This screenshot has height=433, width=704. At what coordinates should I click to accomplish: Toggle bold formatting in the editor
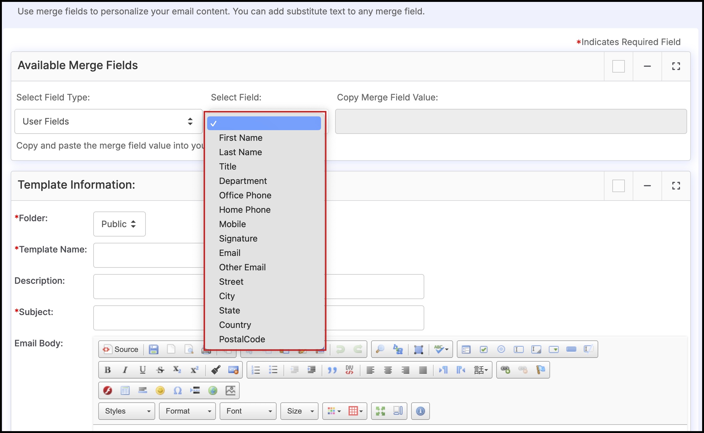click(108, 370)
